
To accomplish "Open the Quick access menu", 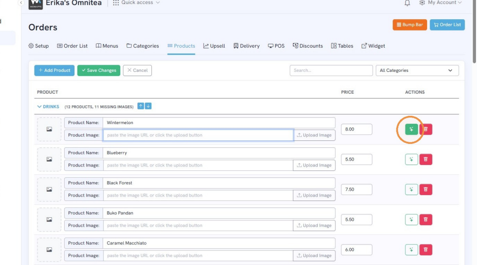I will click(x=136, y=3).
